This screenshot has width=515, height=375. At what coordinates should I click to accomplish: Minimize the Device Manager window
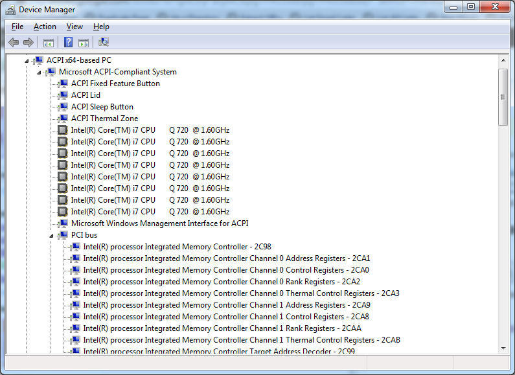point(453,7)
